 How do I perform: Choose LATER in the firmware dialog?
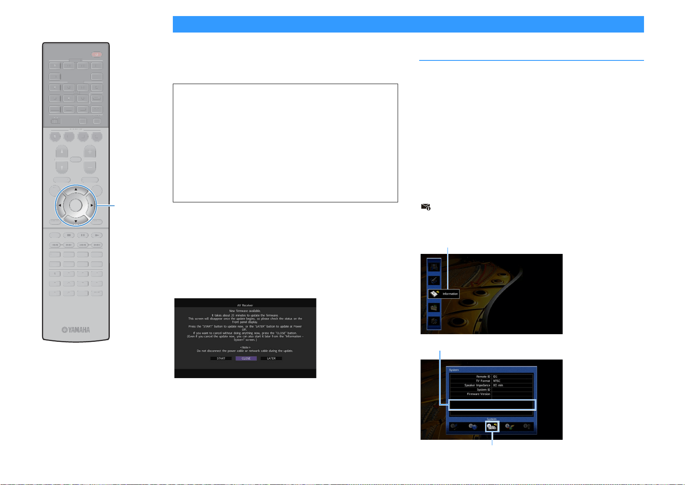271,358
